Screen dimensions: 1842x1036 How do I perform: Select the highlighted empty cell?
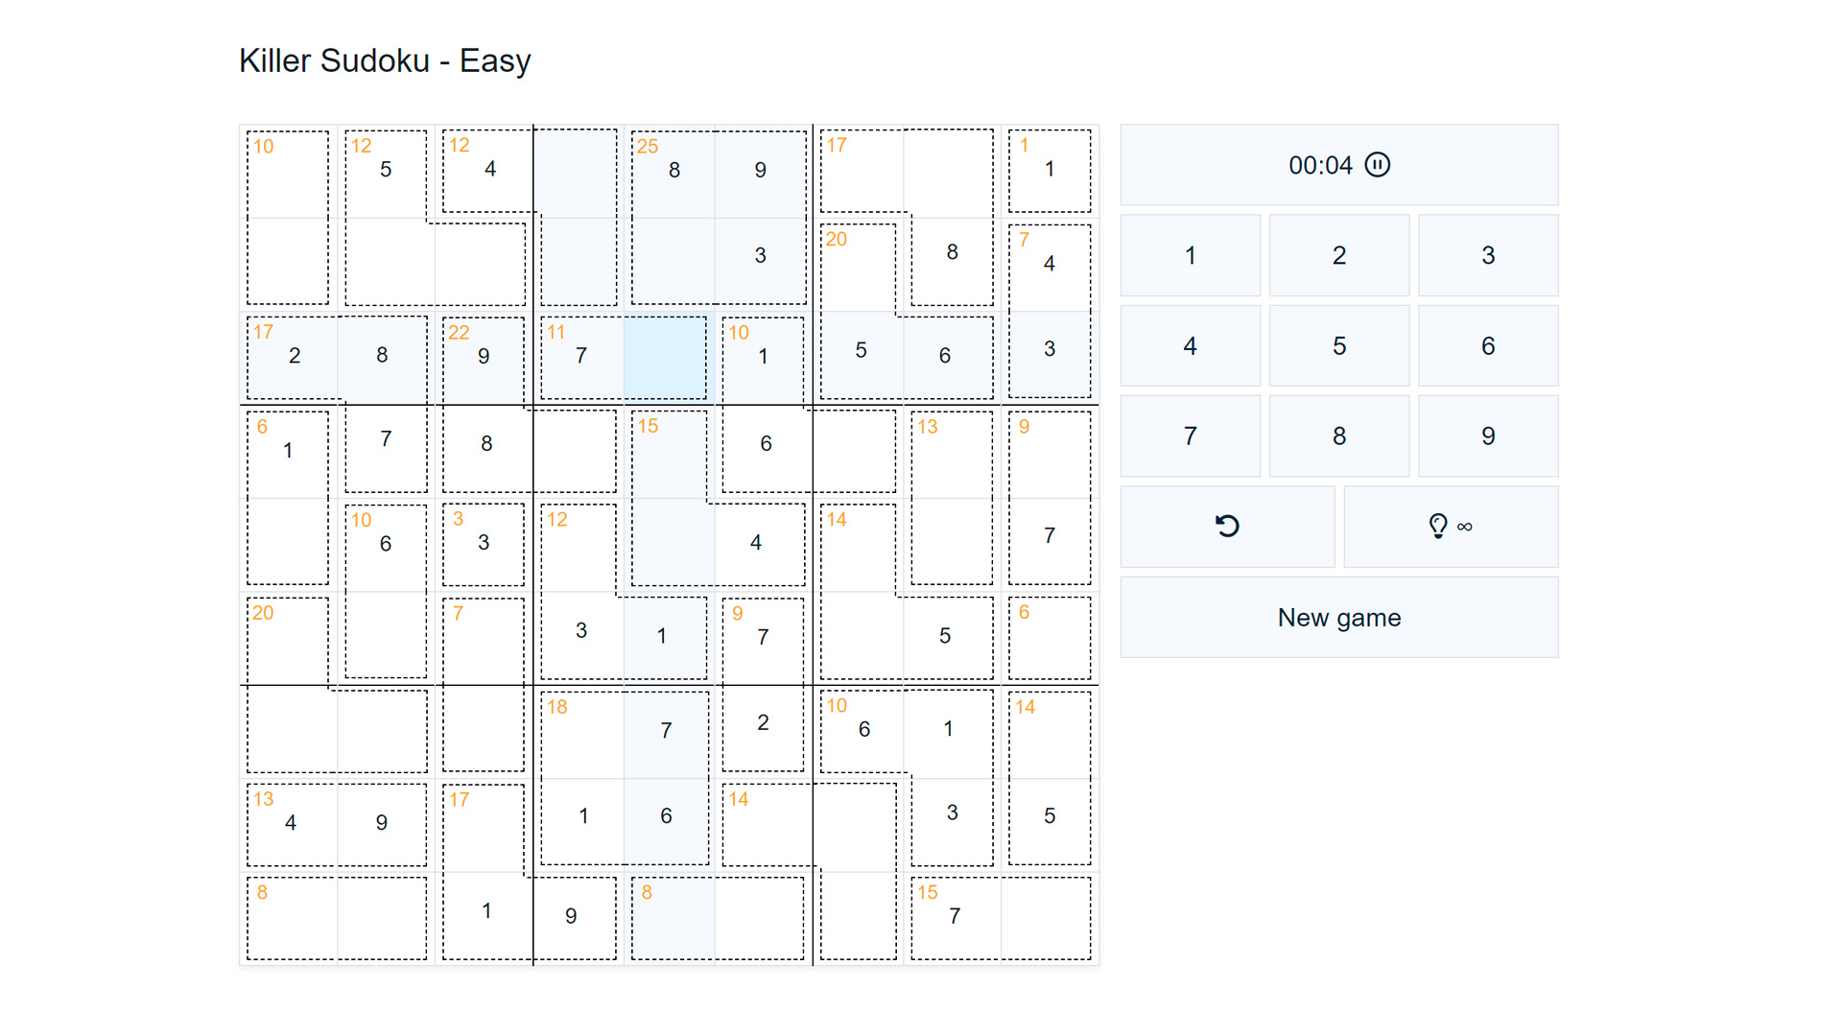(670, 356)
